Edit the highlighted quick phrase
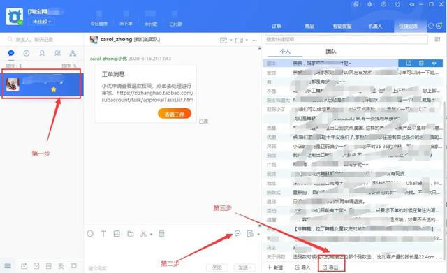 [409, 63]
